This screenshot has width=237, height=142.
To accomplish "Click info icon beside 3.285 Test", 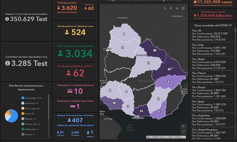I will pos(7,63).
